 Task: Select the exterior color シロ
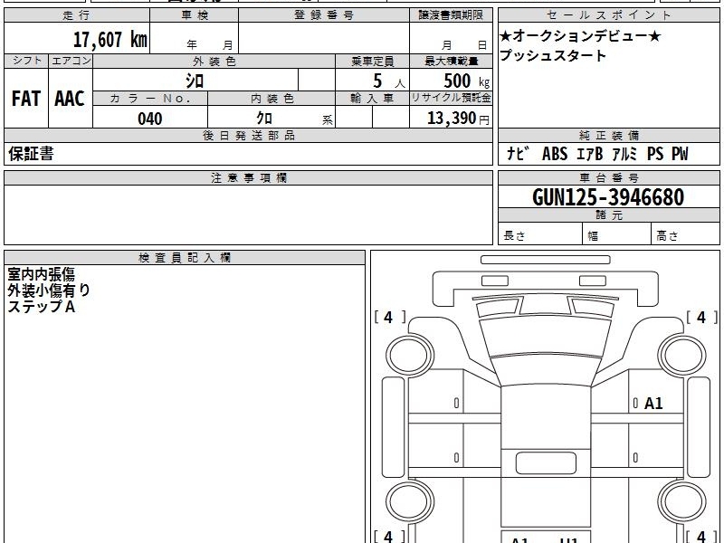pos(195,81)
